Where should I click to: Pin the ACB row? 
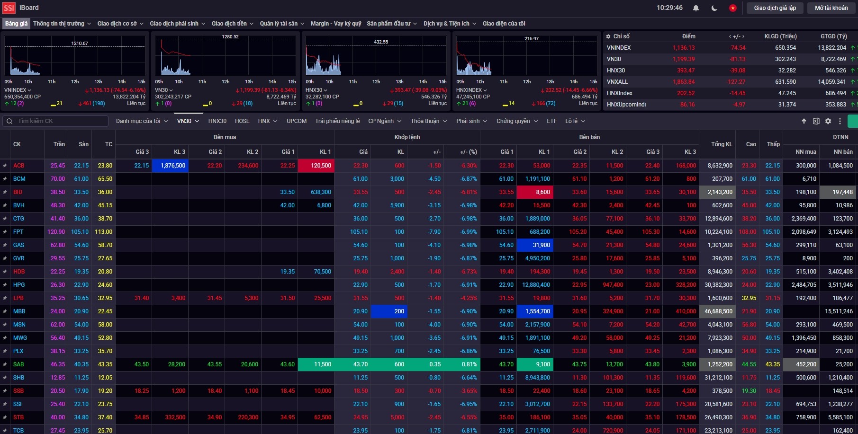click(5, 166)
